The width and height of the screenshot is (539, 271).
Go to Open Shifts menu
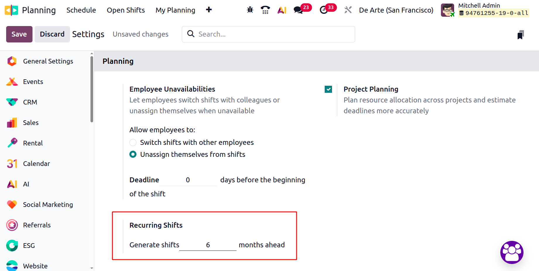[126, 10]
